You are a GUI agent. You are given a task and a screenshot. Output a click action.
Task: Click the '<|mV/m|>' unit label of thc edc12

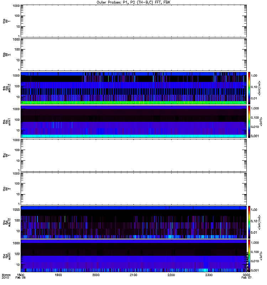click(x=260, y=222)
